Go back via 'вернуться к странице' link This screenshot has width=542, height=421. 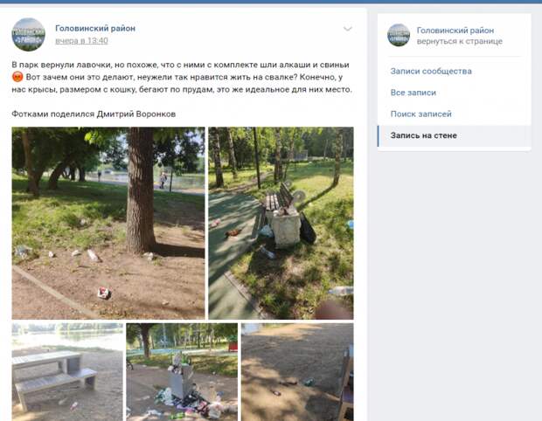pyautogui.click(x=459, y=41)
